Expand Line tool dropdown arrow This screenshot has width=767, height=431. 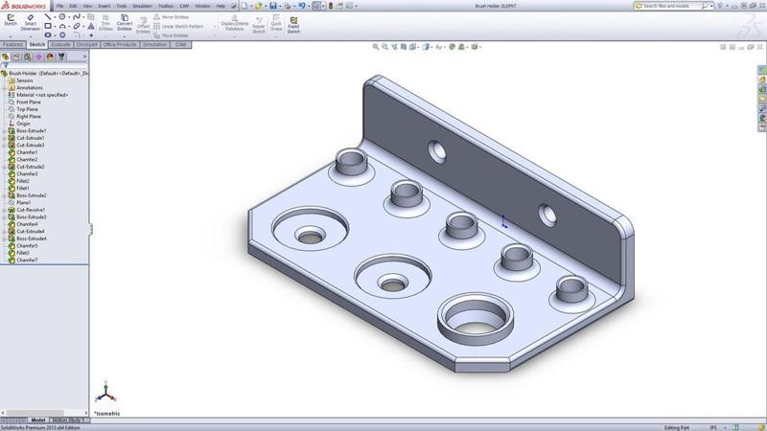pyautogui.click(x=55, y=17)
